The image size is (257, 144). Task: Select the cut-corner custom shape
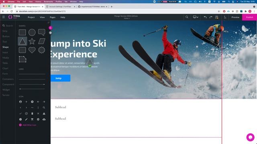coord(22,59)
